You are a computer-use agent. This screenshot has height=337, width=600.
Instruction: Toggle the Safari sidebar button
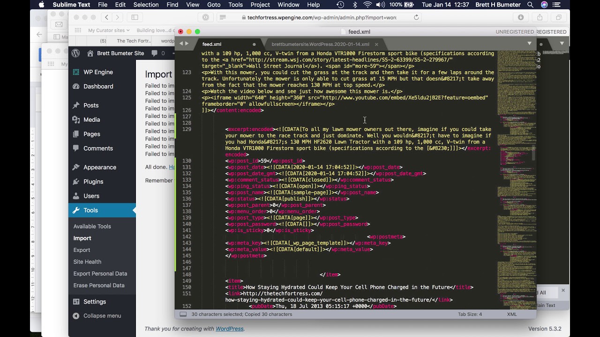click(135, 17)
